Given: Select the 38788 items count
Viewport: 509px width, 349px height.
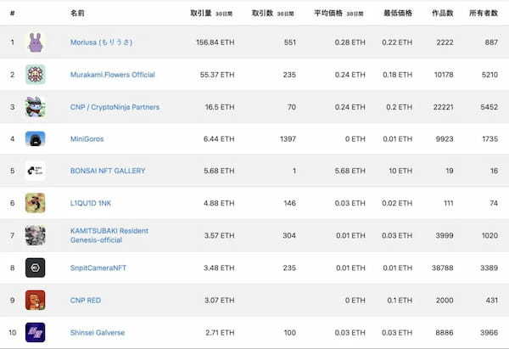Looking at the screenshot, I should (x=443, y=267).
